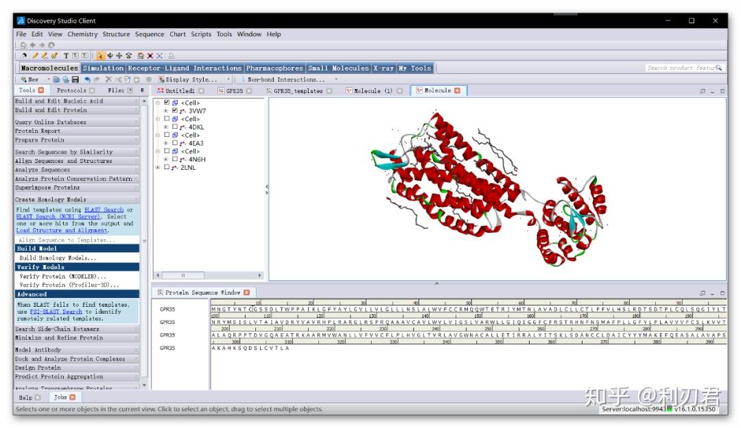Click the hierarchy panel scroll-right arrow
Viewport: 741px width, 428px height.
point(259,275)
